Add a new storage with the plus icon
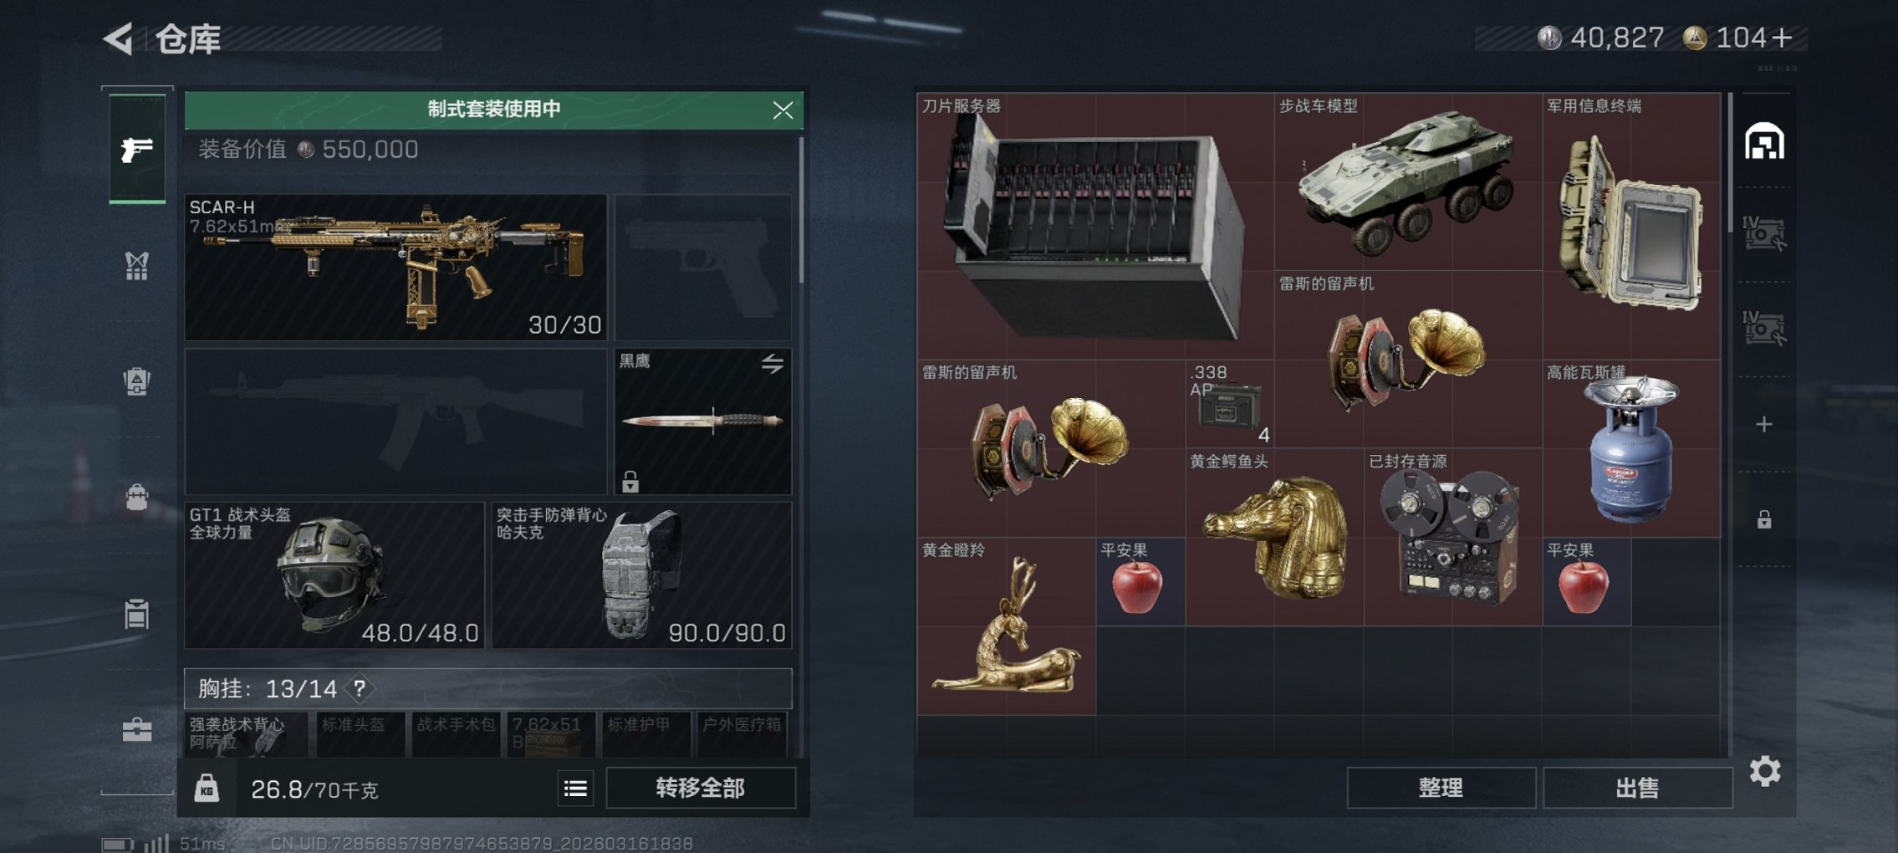 [1764, 425]
